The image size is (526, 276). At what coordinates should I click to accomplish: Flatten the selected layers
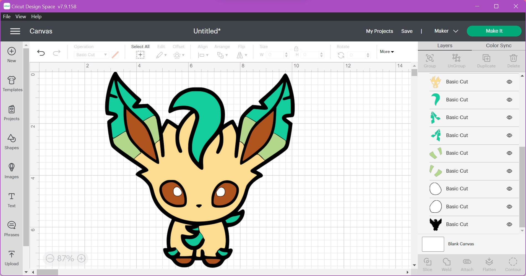489,264
